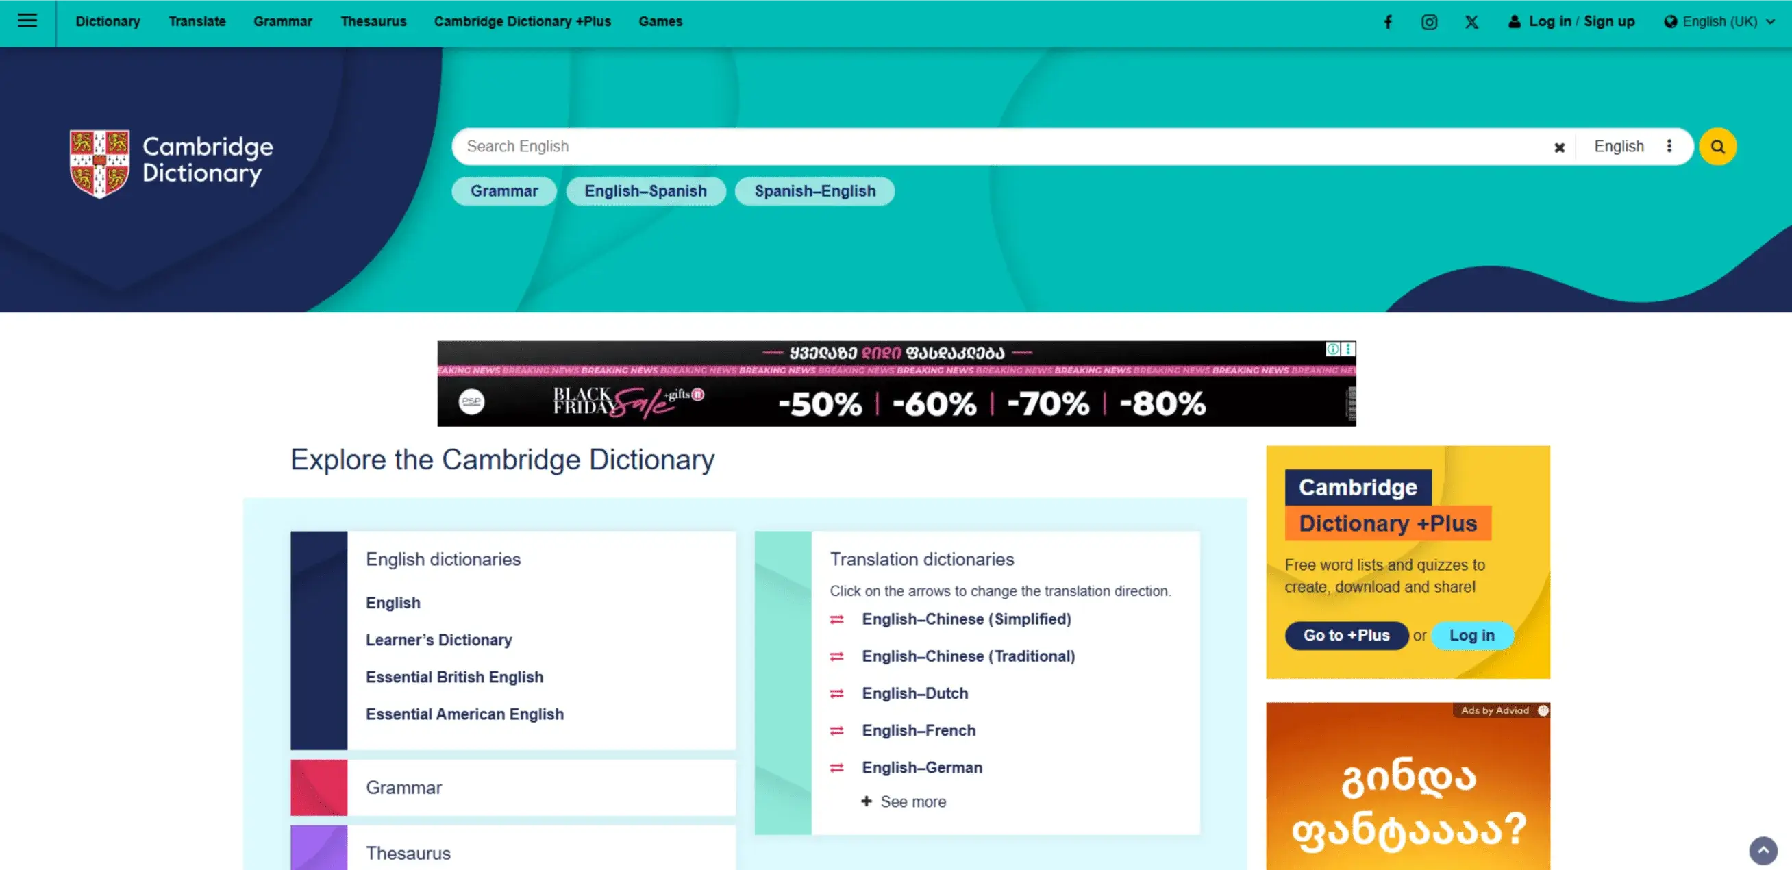This screenshot has width=1792, height=870.
Task: Focus the Search English input field
Action: 1001,147
